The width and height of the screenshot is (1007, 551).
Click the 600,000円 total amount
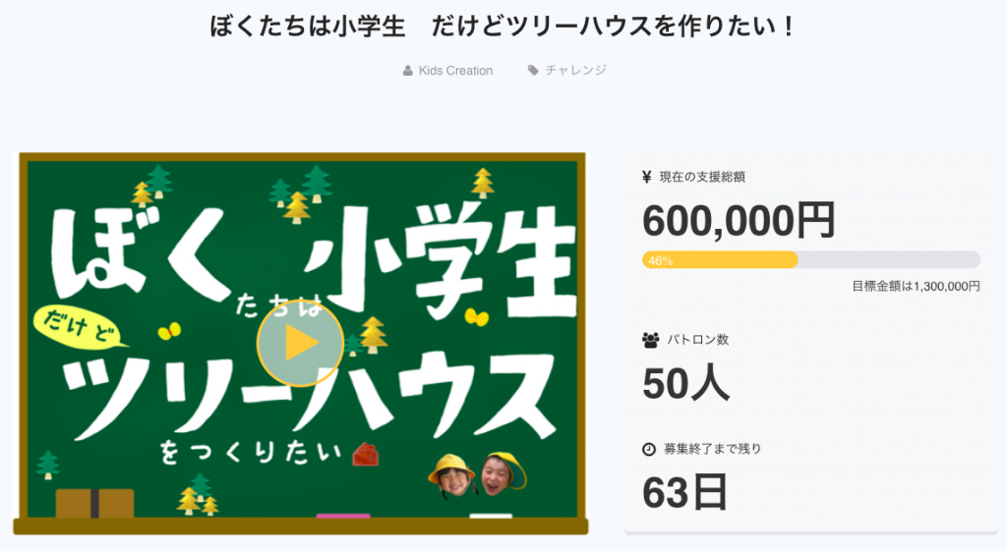point(739,220)
